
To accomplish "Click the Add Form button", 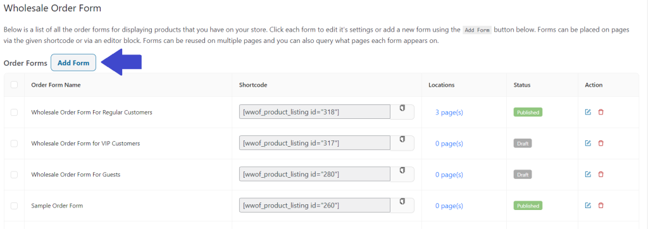I will coord(73,63).
